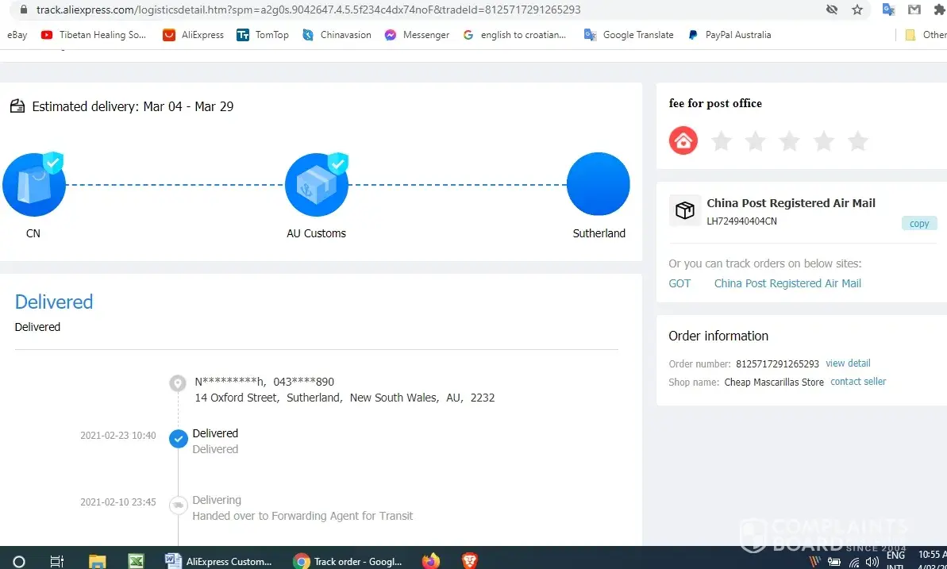Open the Google Translate bookmark
Image resolution: width=947 pixels, height=569 pixels.
[x=629, y=35]
